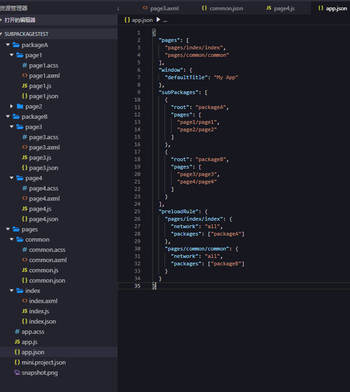
Task: Switch to the common.json tab
Action: pos(223,8)
